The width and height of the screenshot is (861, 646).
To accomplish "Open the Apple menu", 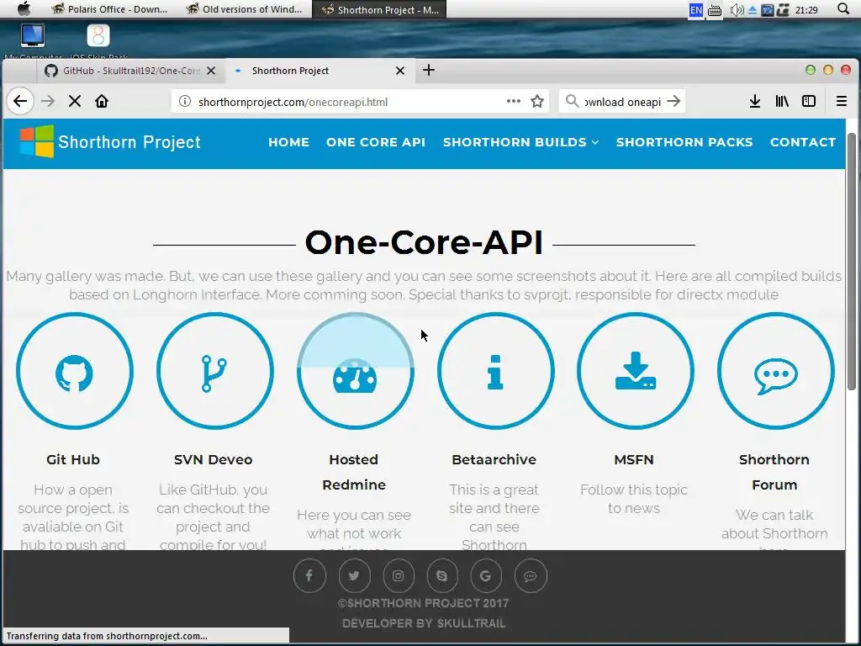I will point(24,8).
